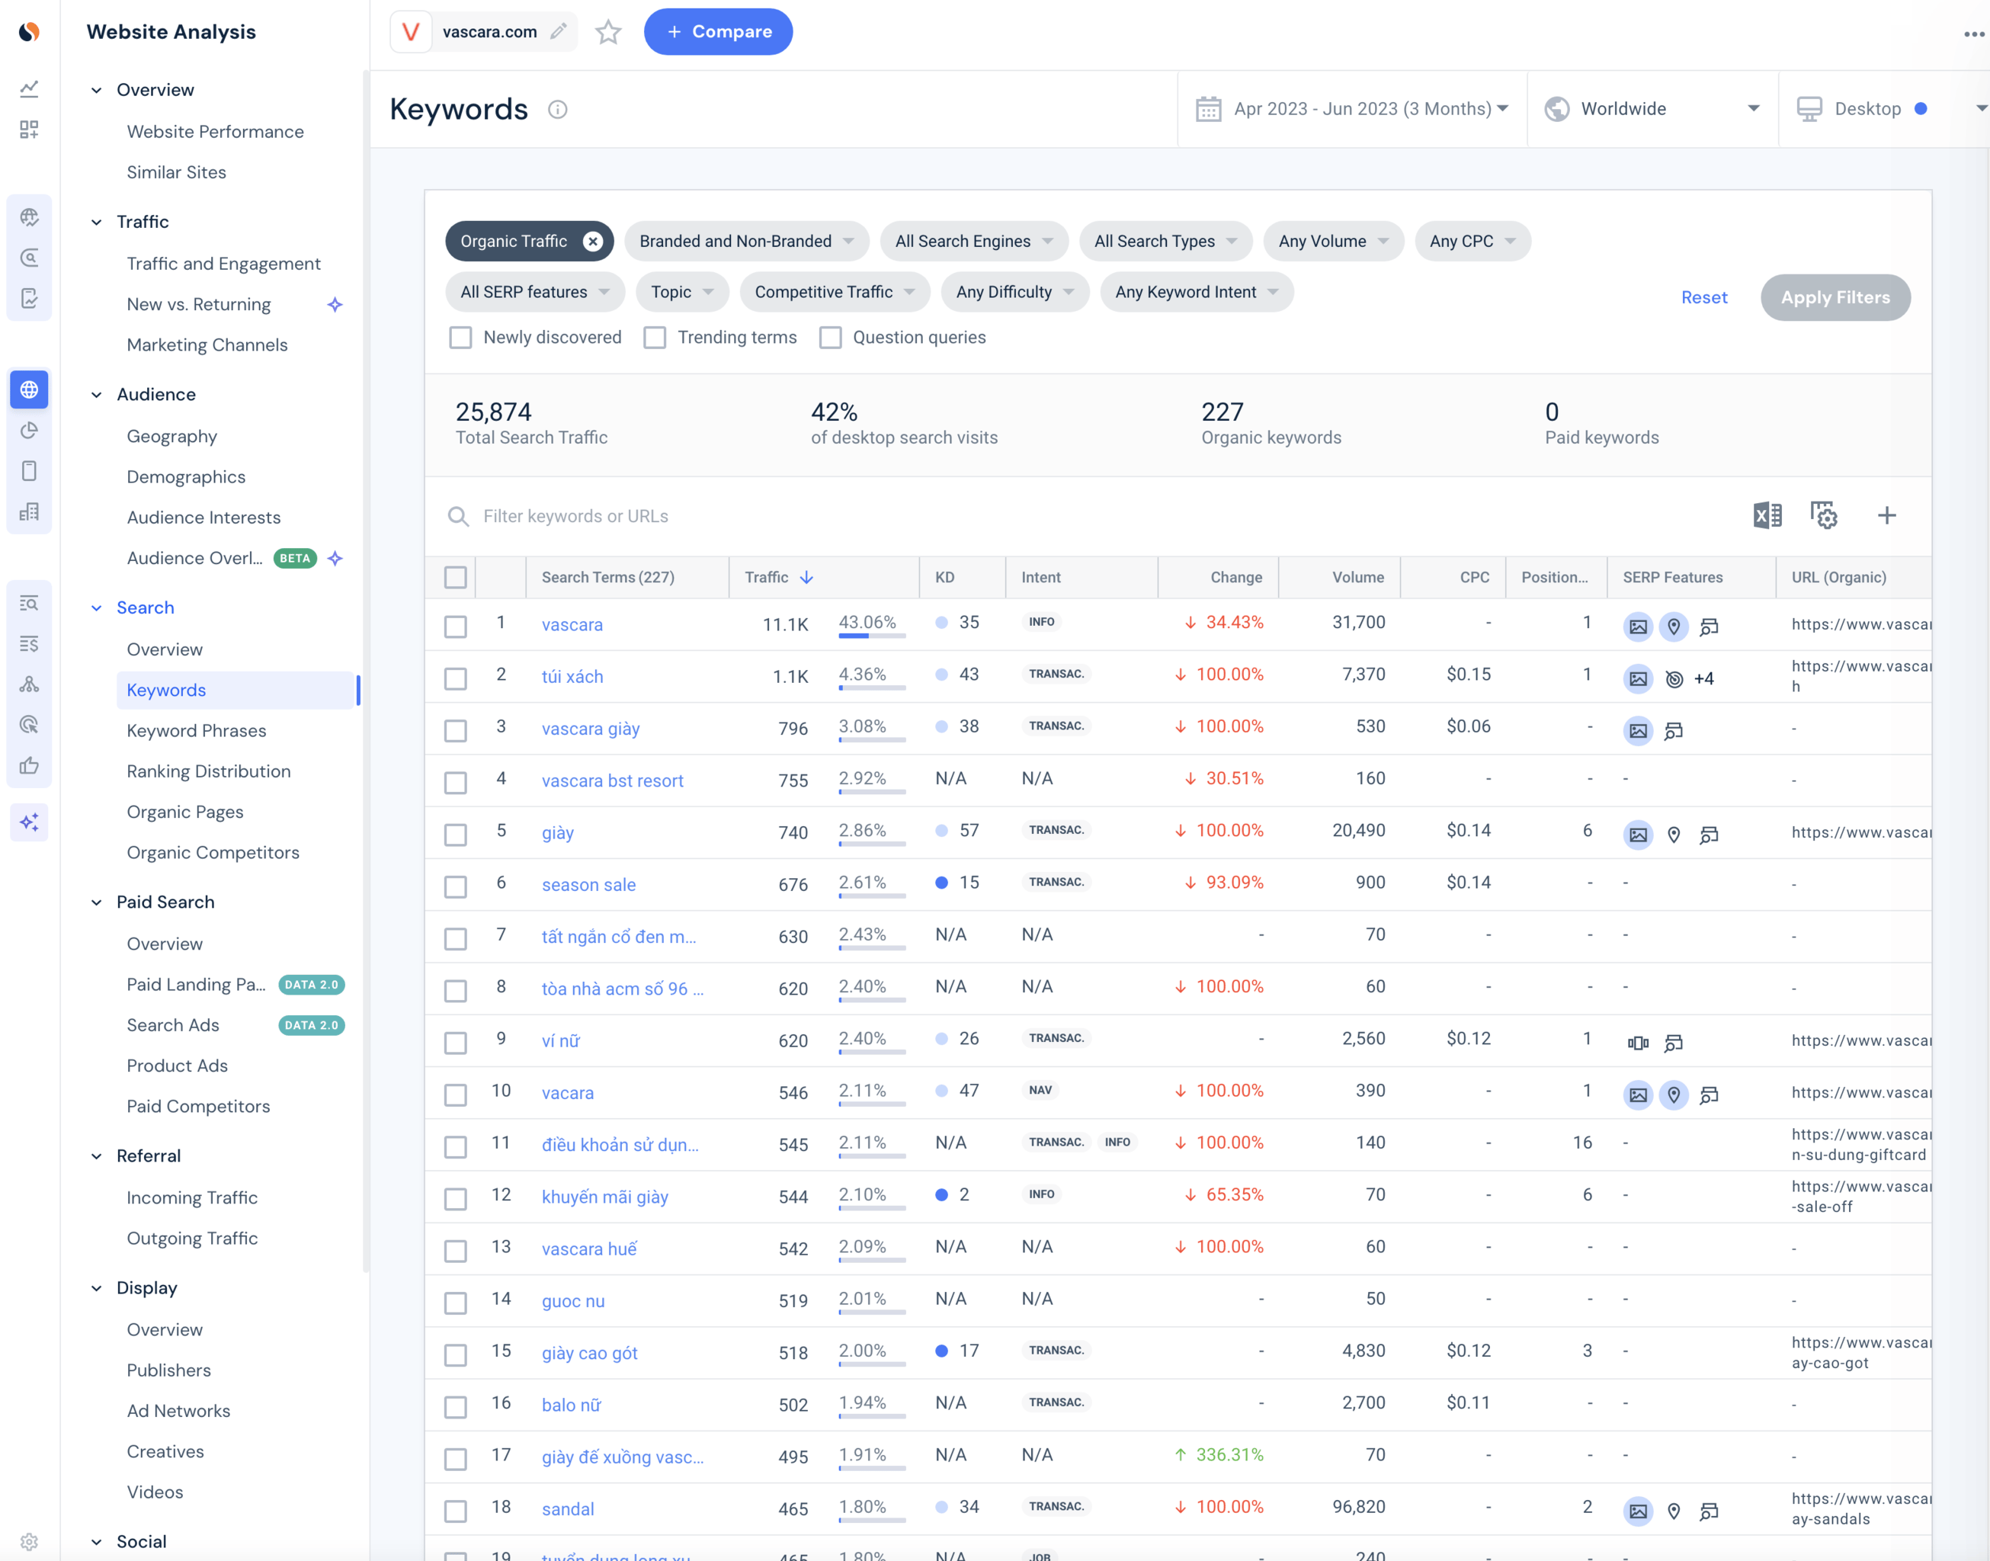Remove the Organic Traffic filter chip
Image resolution: width=1990 pixels, height=1561 pixels.
coord(593,242)
